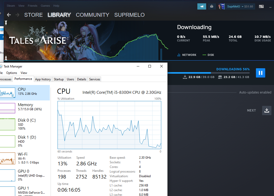Switch to the App history tab
Screen dimensions: 274x196
point(43,79)
